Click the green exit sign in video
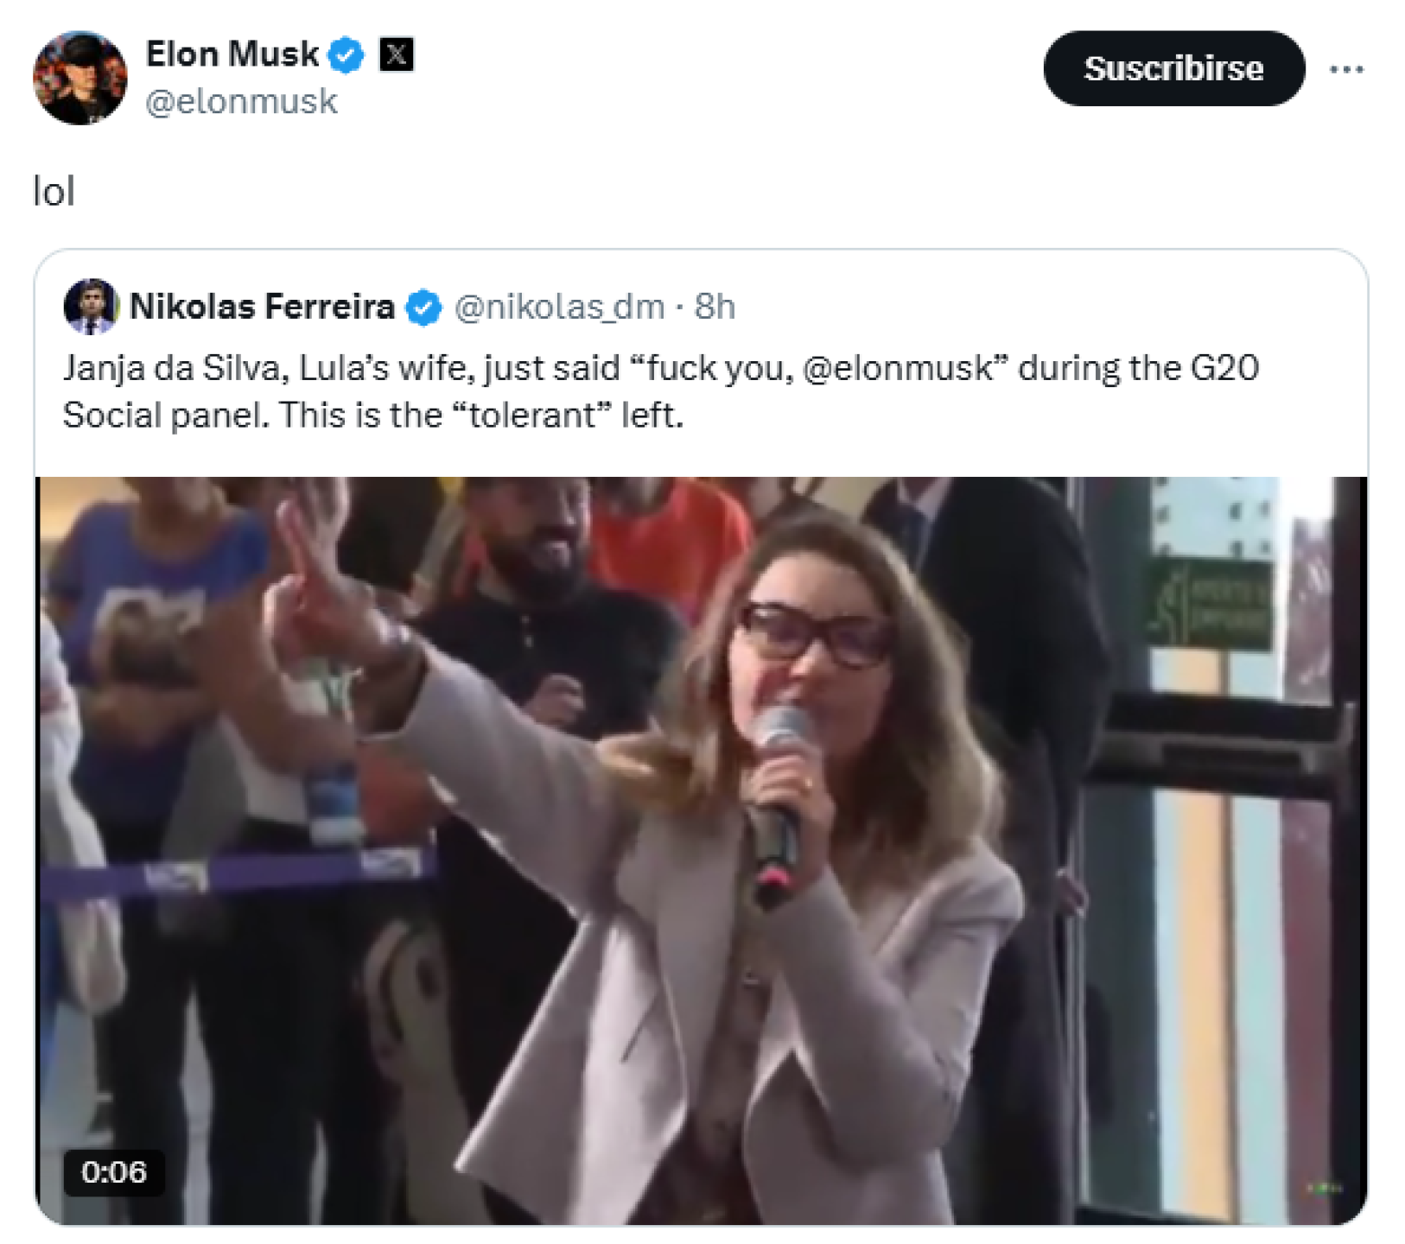 (x=1208, y=604)
